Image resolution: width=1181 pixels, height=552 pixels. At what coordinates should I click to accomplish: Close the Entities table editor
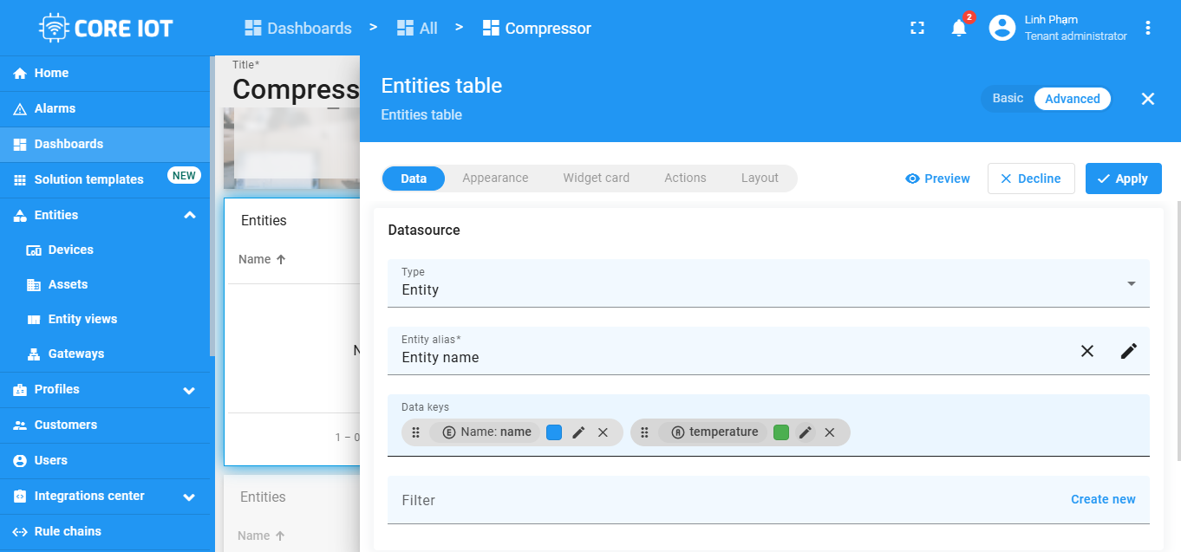(1148, 99)
